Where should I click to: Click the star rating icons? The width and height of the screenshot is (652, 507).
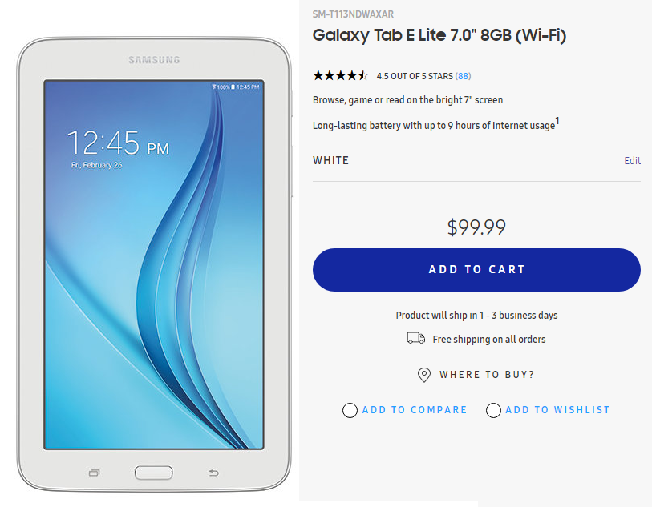(x=341, y=76)
